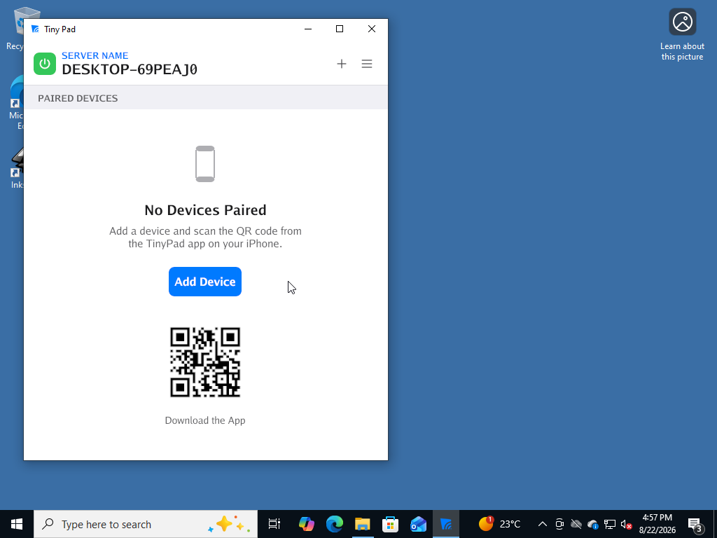Click the gray phone placeholder icon
This screenshot has width=717, height=538.
coord(205,164)
